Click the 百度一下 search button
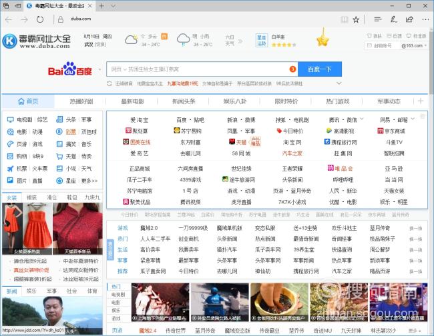The width and height of the screenshot is (434, 336). point(320,69)
